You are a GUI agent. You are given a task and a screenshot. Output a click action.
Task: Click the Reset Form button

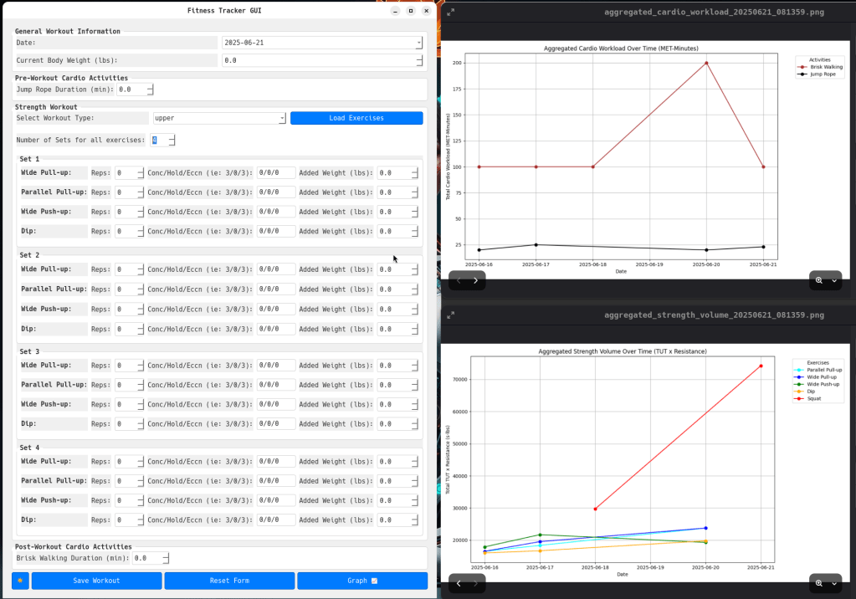pyautogui.click(x=229, y=581)
